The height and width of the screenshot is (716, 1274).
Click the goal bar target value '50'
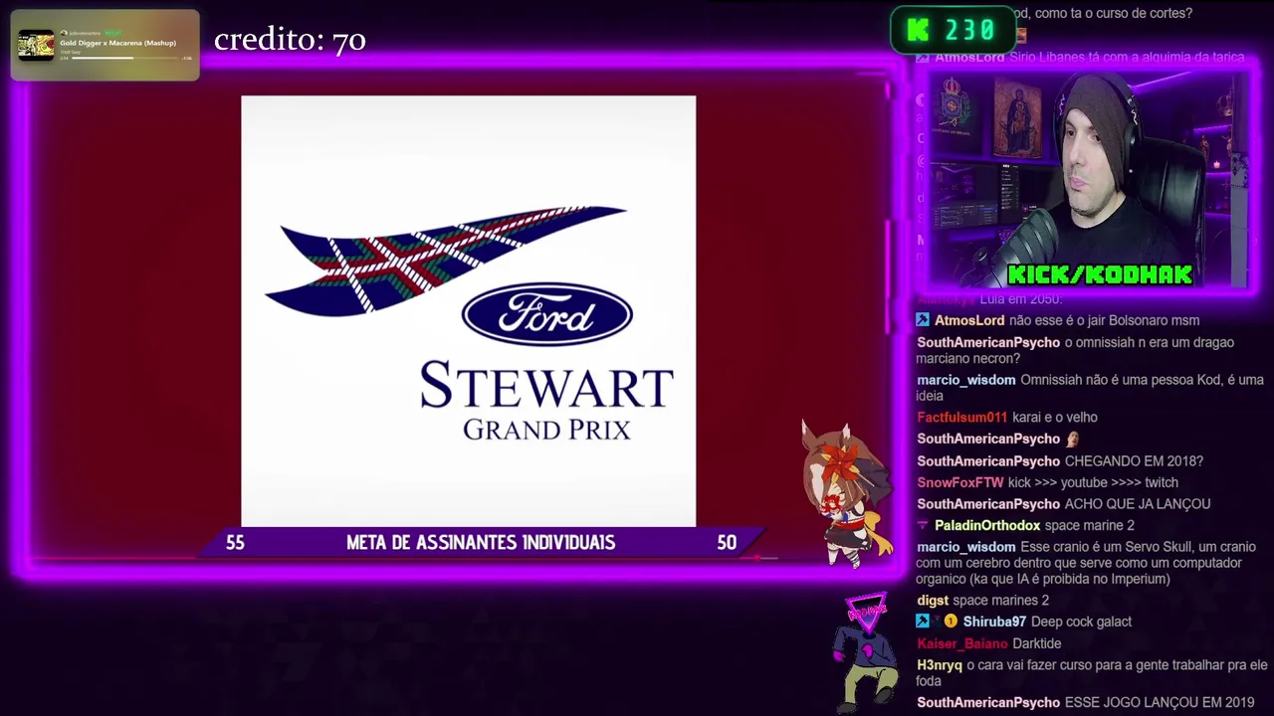click(x=727, y=542)
